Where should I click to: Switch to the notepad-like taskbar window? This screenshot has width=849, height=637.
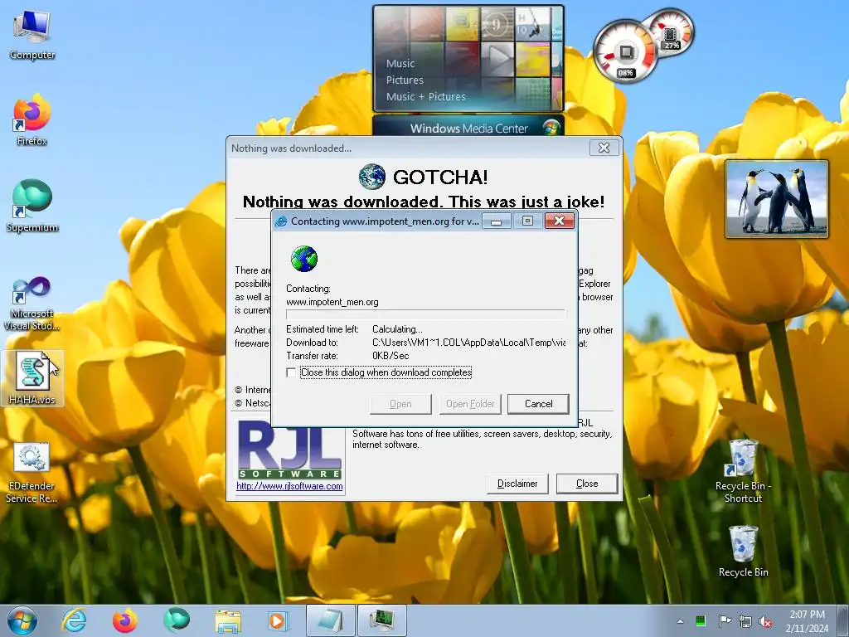[330, 620]
